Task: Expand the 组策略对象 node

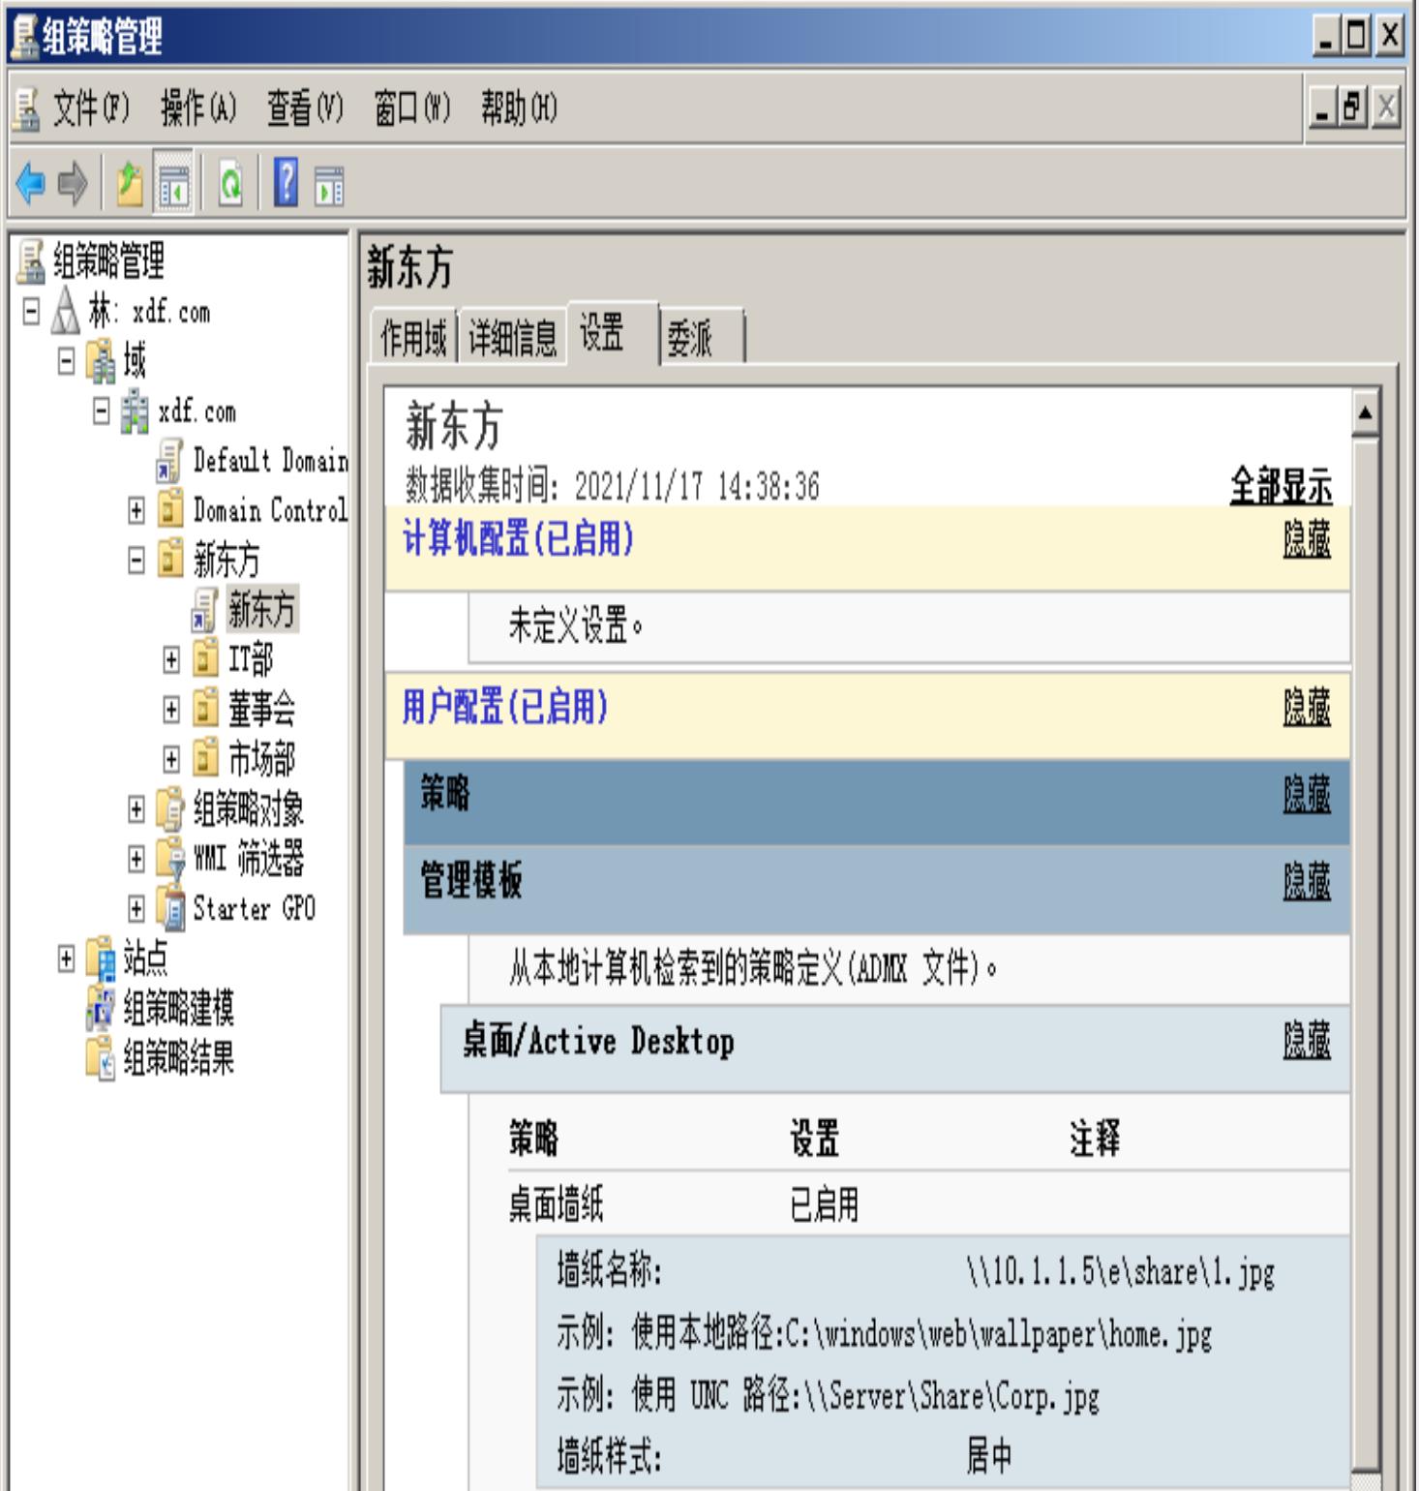Action: click(x=136, y=809)
